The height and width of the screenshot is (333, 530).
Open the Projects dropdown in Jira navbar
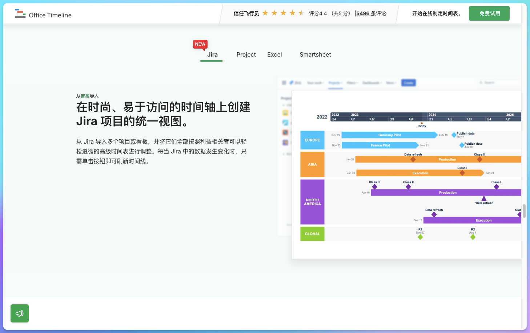335,83
